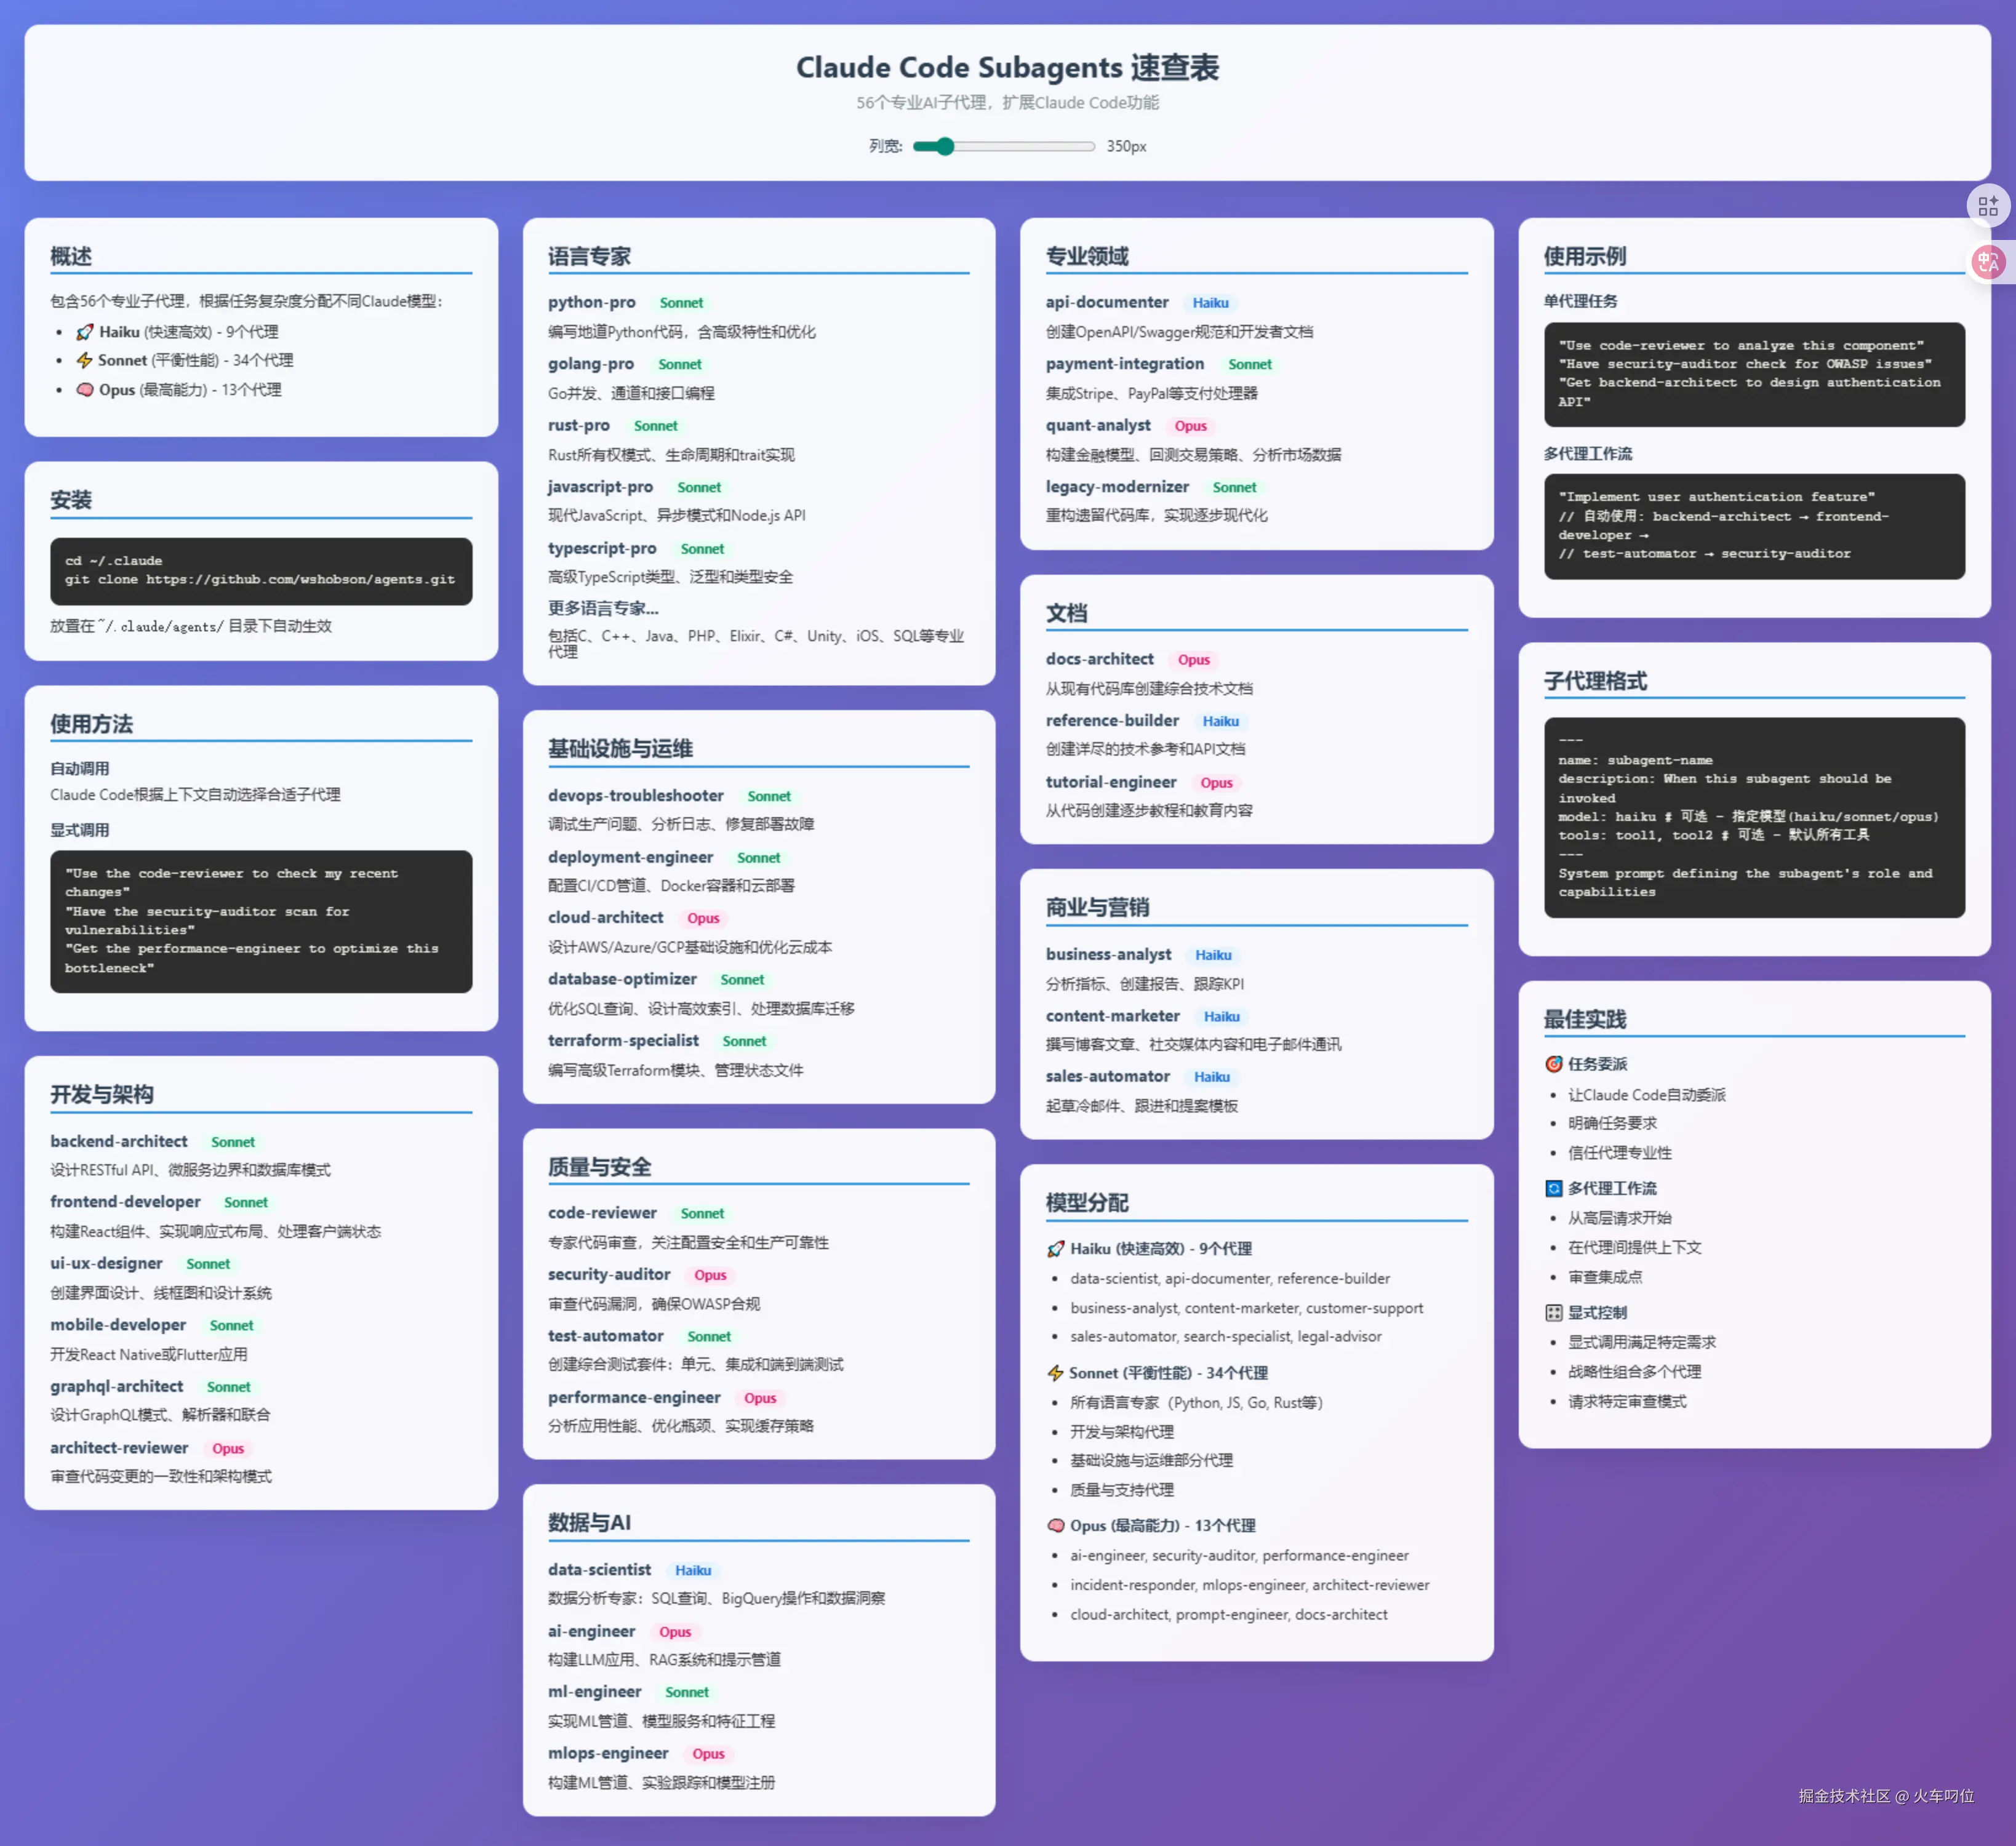Select the code-reviewer agent name

point(602,1213)
